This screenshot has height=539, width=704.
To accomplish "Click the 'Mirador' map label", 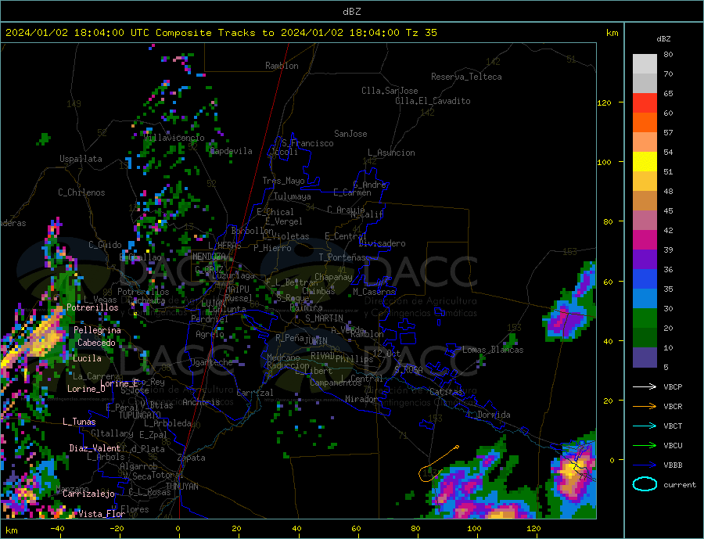I will coord(361,399).
